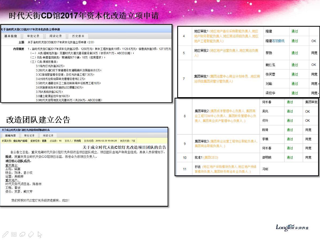The height and width of the screenshot is (240, 320).
Task: Open 阅读记录 tab in the 公告 panel
Action: click(x=48, y=136)
